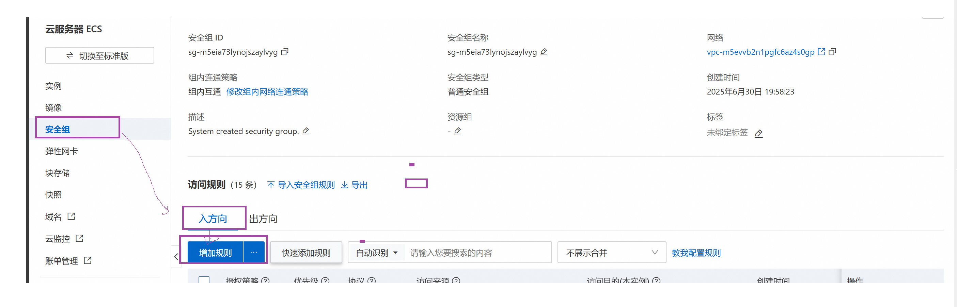This screenshot has width=957, height=307.
Task: Click 导入安全组规则 link
Action: 301,185
